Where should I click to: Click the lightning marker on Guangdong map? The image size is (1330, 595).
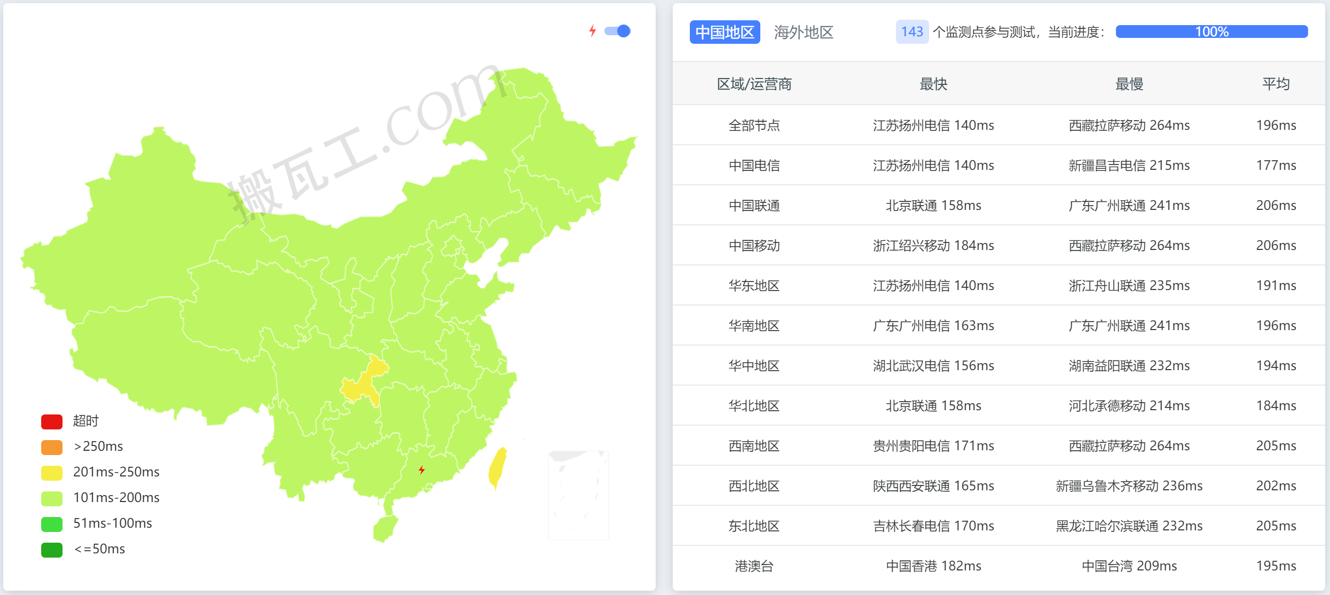[422, 470]
